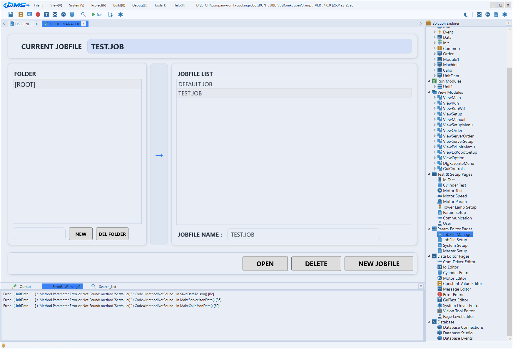Select the Error:3, Warning:0 tab

click(x=63, y=286)
